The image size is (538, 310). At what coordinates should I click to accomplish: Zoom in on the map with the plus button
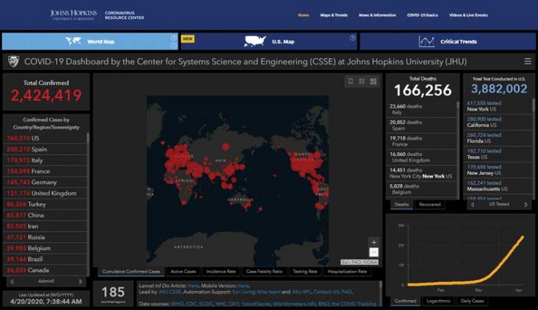[x=373, y=242]
